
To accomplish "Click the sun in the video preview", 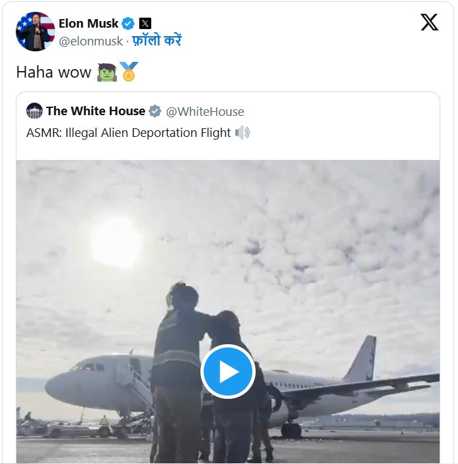I will 116,242.
